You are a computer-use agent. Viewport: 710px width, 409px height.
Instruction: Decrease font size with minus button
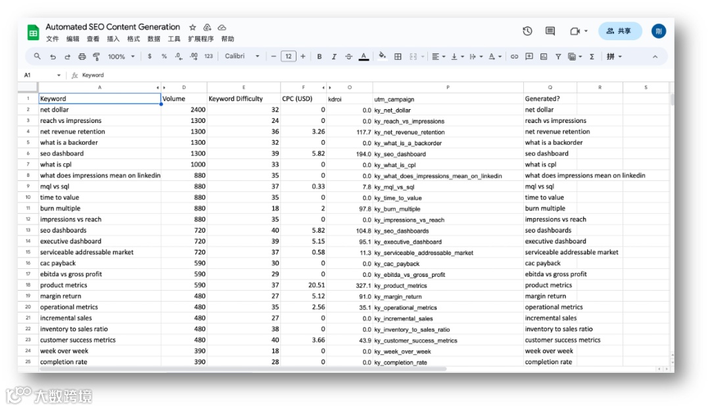click(273, 56)
